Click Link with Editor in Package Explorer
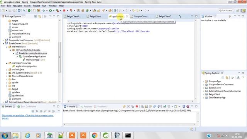Screen dimensions: 247x139 [x=39, y=16]
